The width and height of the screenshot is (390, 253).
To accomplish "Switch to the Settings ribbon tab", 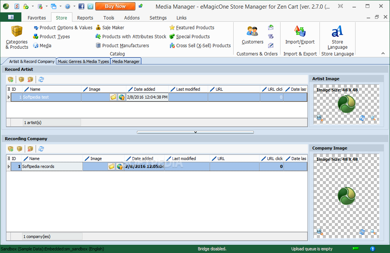I will (158, 18).
